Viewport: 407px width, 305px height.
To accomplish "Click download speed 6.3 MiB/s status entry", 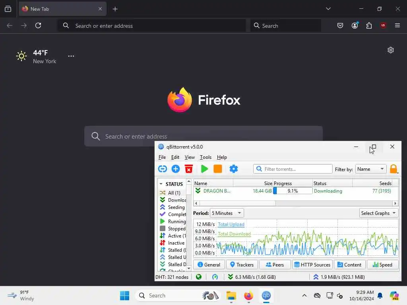I will click(252, 277).
